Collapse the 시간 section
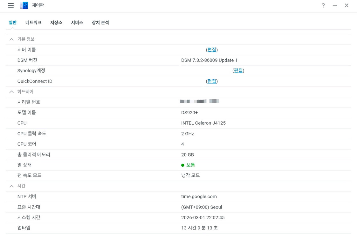The image size is (357, 238). pyautogui.click(x=11, y=186)
